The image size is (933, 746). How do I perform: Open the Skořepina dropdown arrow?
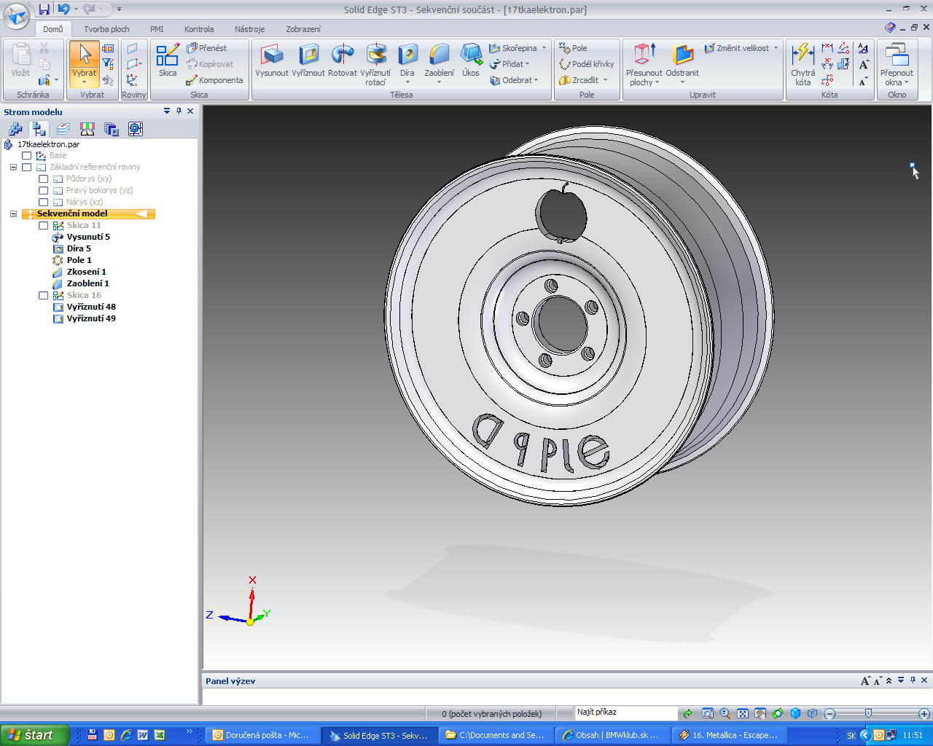544,48
